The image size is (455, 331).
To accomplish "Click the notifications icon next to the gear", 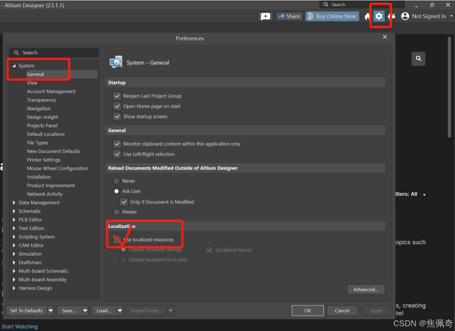I will (x=391, y=16).
